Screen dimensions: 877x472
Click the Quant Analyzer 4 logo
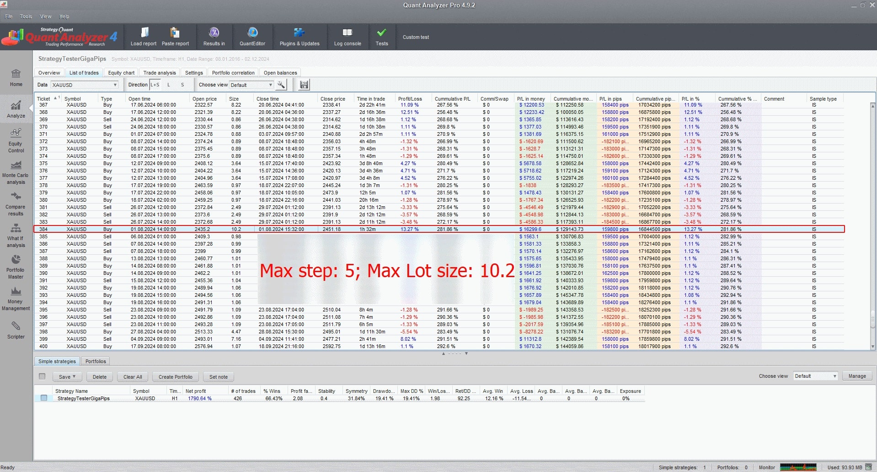coord(59,37)
